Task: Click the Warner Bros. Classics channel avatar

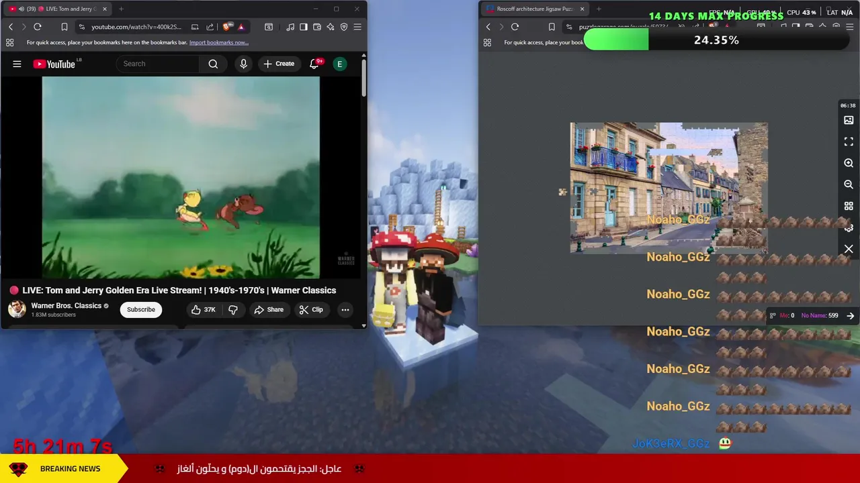Action: coord(17,309)
